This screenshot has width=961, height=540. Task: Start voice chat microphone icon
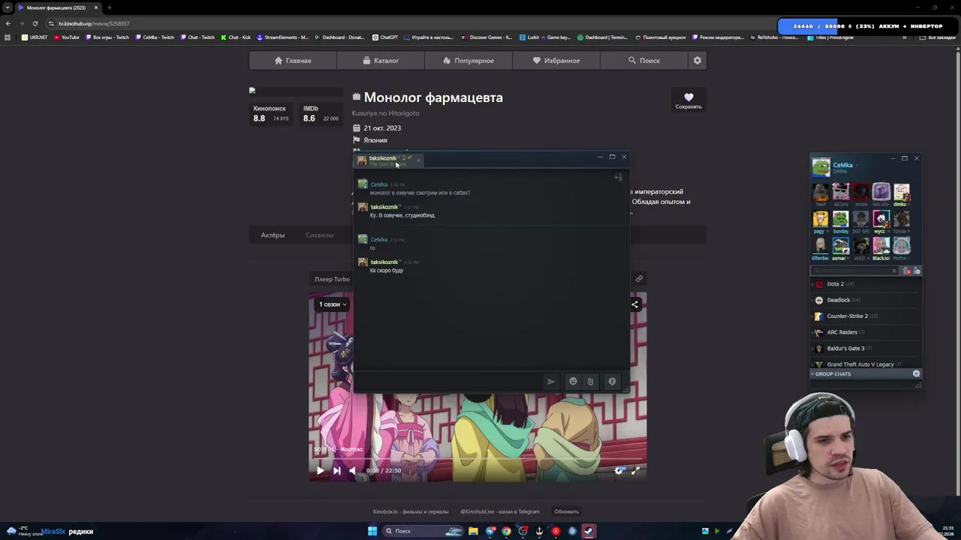pyautogui.click(x=612, y=382)
